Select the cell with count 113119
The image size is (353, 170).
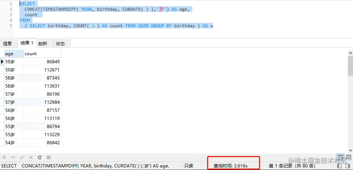click(42, 118)
